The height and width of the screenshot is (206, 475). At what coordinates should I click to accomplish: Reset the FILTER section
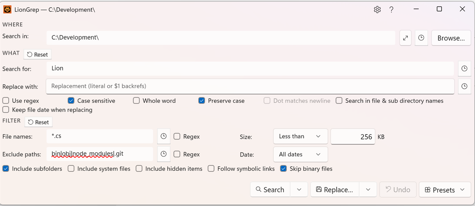pos(38,122)
